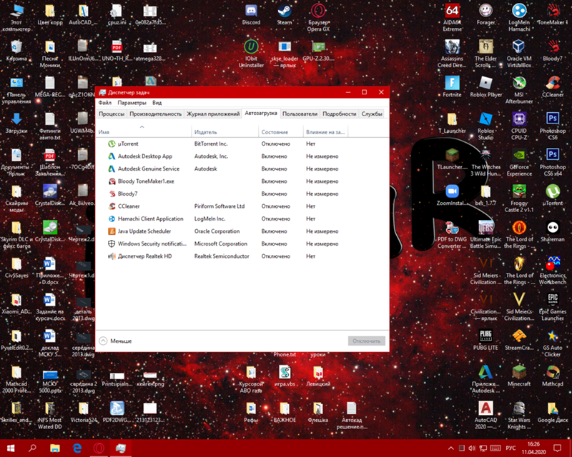The image size is (572, 457).
Task: Show hidden tray icons chevron
Action: (x=451, y=448)
